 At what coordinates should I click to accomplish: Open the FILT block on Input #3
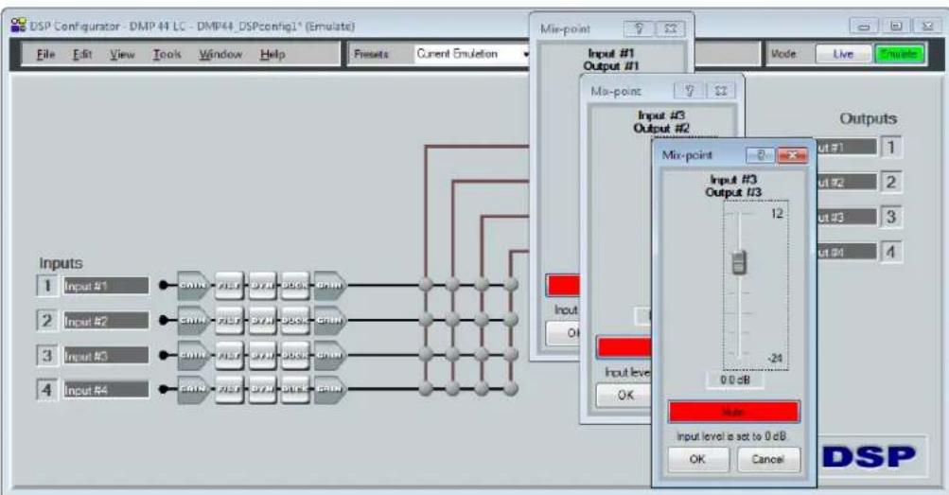[x=229, y=355]
